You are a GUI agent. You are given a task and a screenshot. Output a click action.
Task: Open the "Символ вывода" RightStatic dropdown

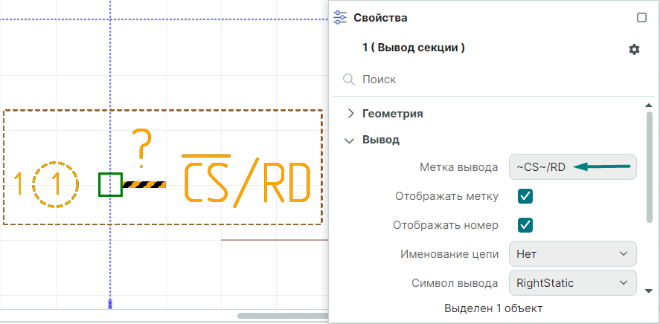(572, 282)
